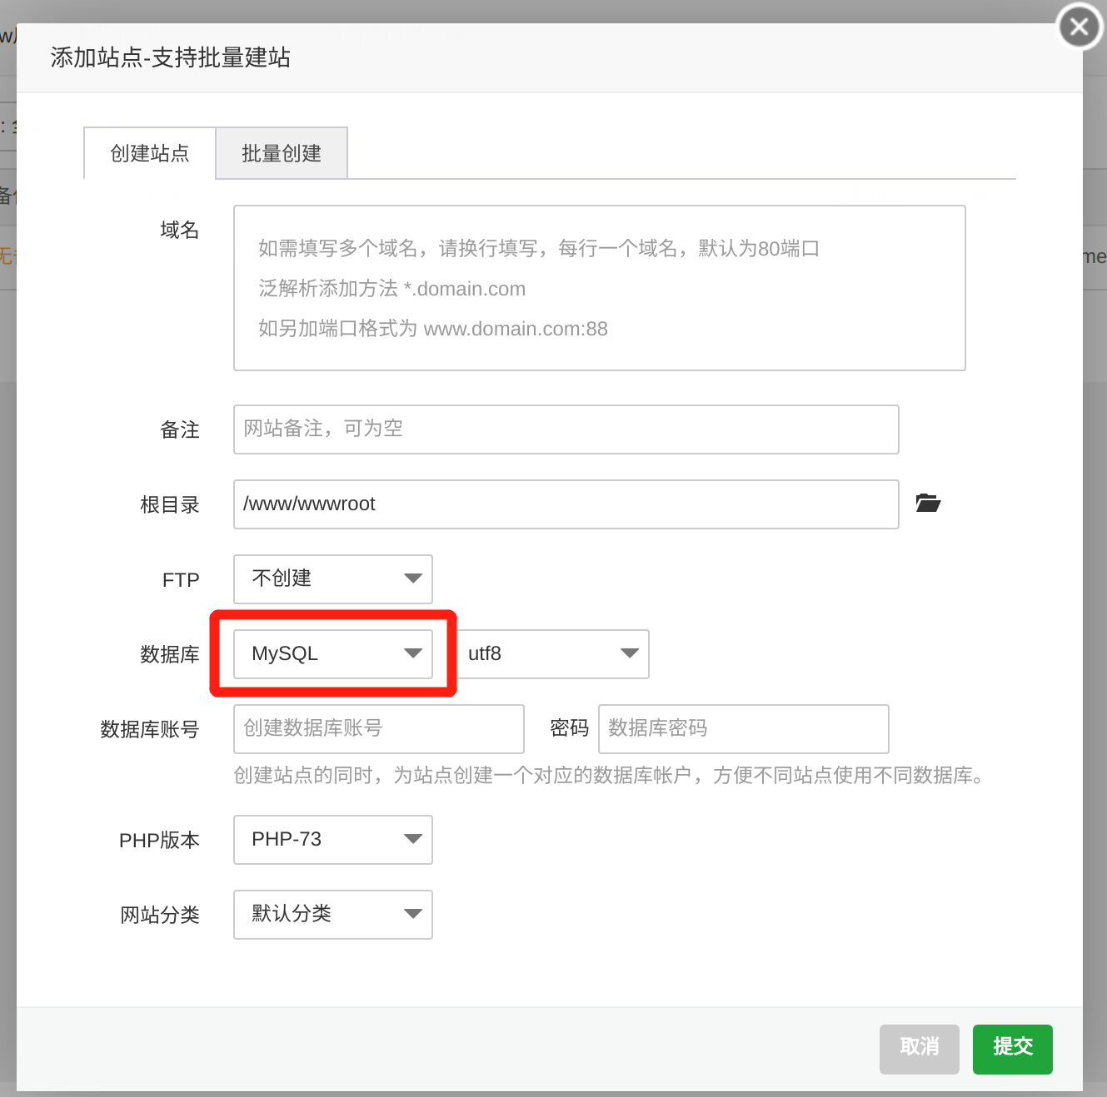
Task: Switch to the 批量创建 tab
Action: click(x=282, y=153)
